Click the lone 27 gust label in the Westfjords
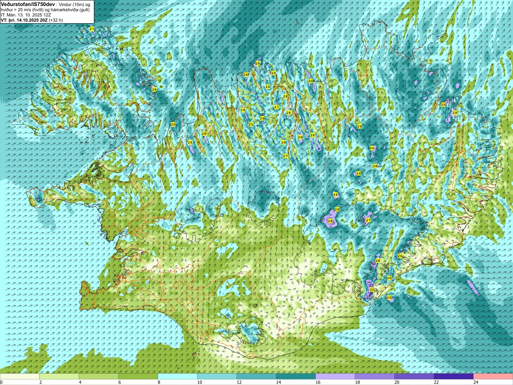The height and width of the screenshot is (385, 513). pos(92,29)
